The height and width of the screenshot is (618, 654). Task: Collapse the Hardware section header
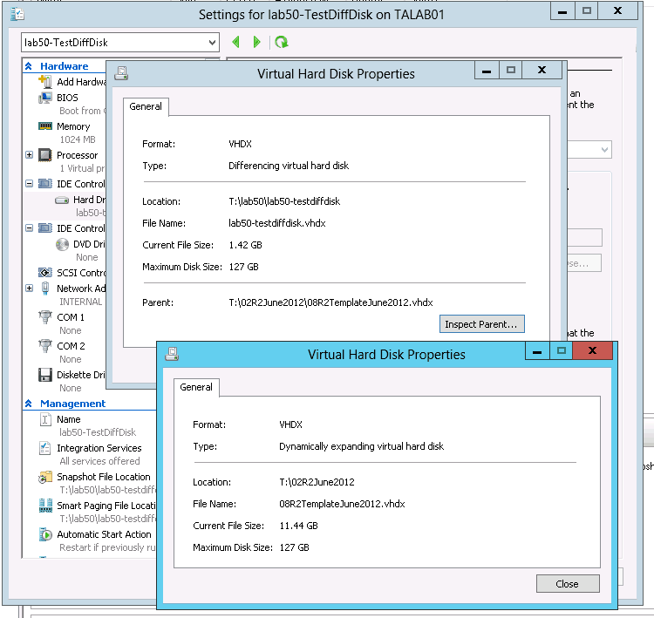pyautogui.click(x=29, y=66)
